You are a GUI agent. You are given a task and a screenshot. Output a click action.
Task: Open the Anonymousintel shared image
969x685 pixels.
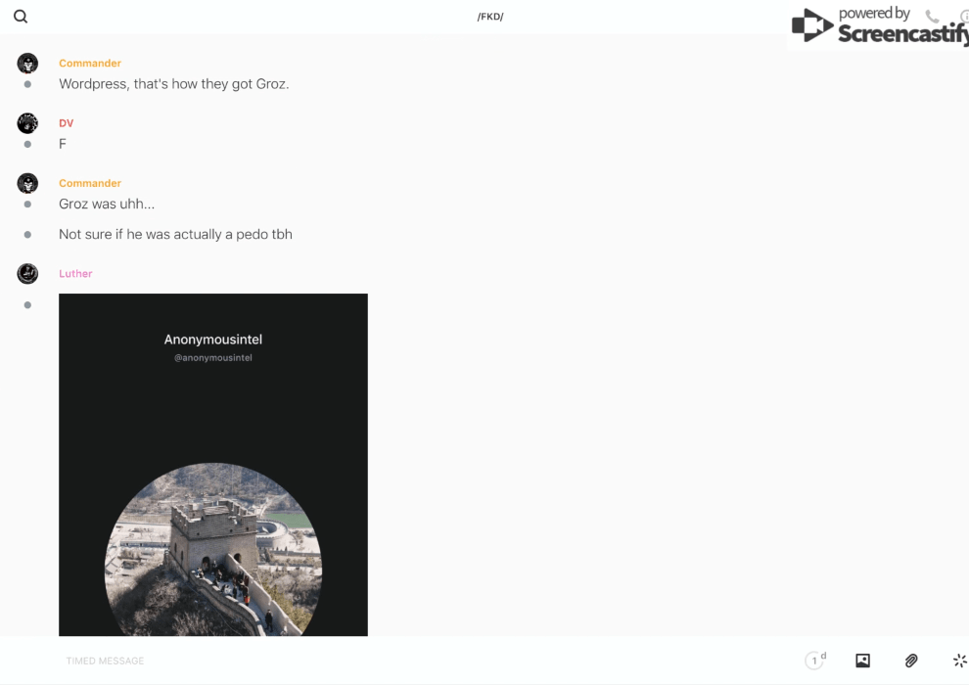coord(213,465)
